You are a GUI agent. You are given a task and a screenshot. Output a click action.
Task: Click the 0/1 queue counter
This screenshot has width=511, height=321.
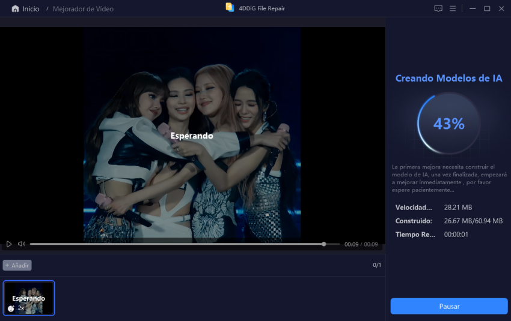click(377, 265)
